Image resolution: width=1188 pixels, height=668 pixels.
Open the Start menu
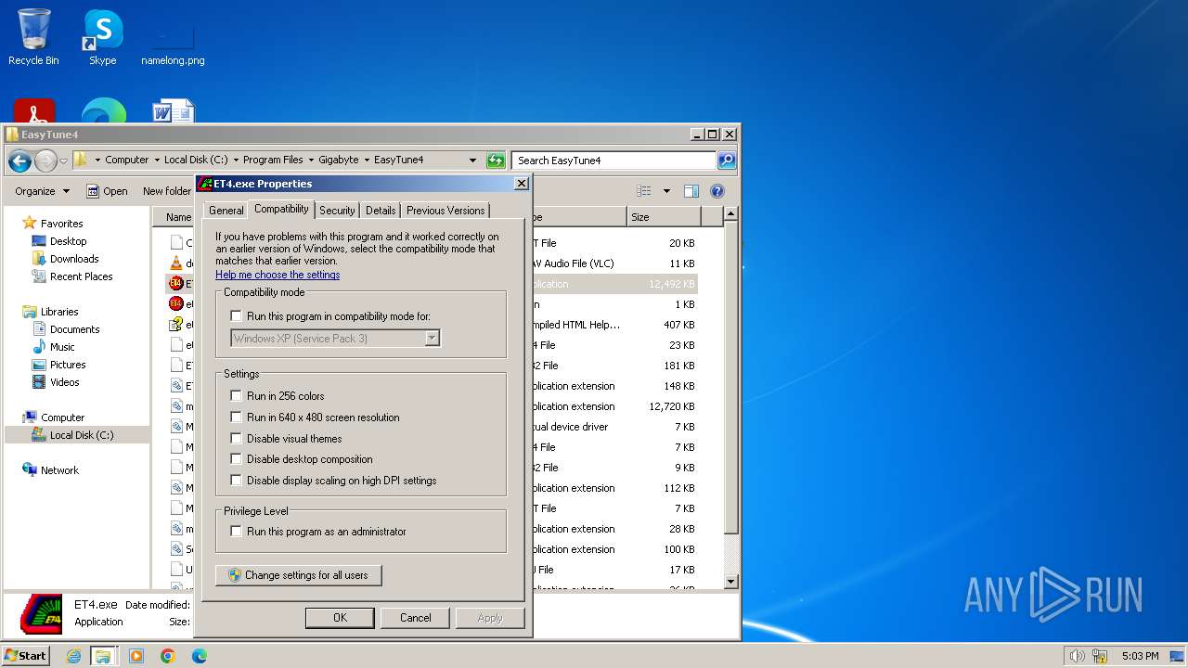coord(25,655)
